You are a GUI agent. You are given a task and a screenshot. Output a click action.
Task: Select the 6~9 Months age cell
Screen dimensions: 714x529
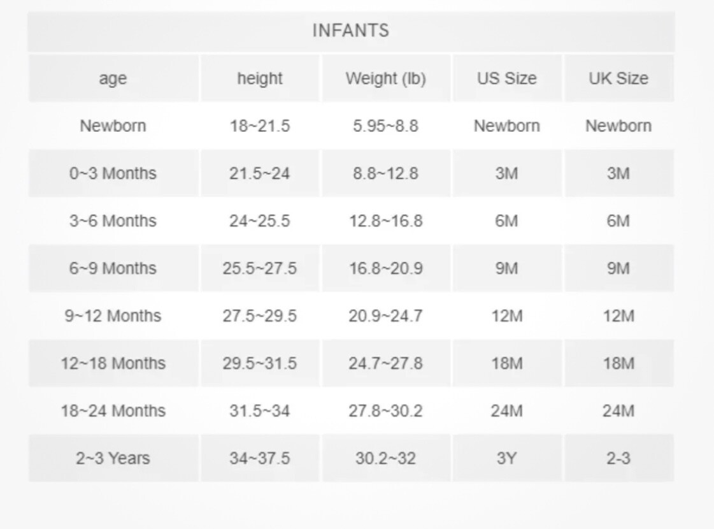click(x=113, y=268)
